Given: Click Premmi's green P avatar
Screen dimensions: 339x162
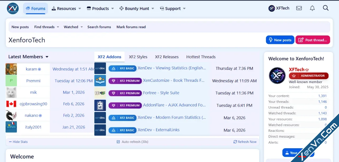Looking at the screenshot, I should 11,81.
